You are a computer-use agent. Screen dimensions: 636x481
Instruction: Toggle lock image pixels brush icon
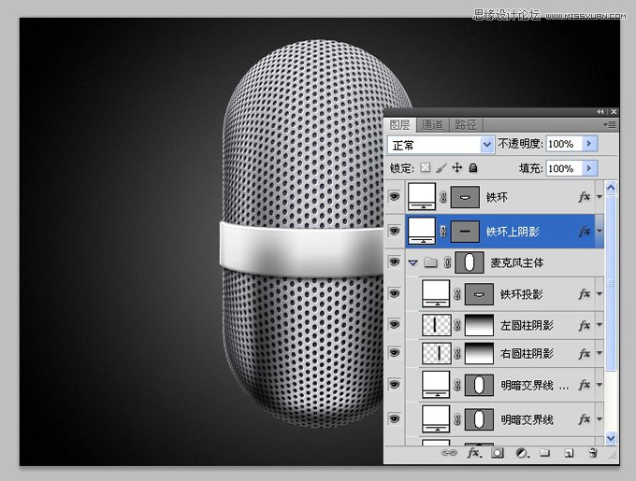pyautogui.click(x=441, y=167)
